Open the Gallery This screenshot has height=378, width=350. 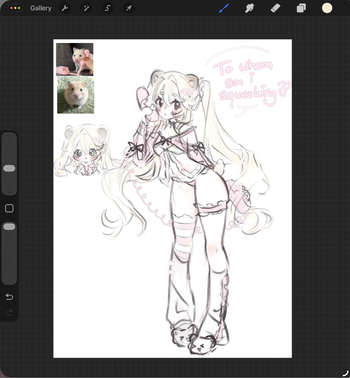41,8
